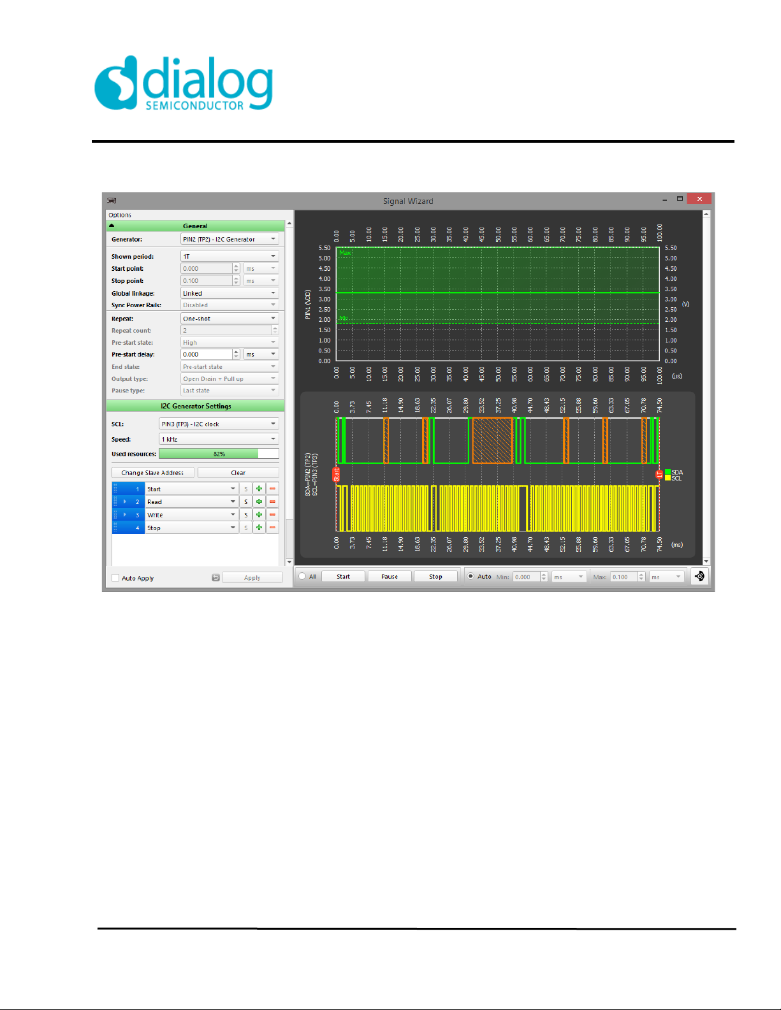The image size is (781, 1010).
Task: Remove the Write command row
Action: [272, 515]
